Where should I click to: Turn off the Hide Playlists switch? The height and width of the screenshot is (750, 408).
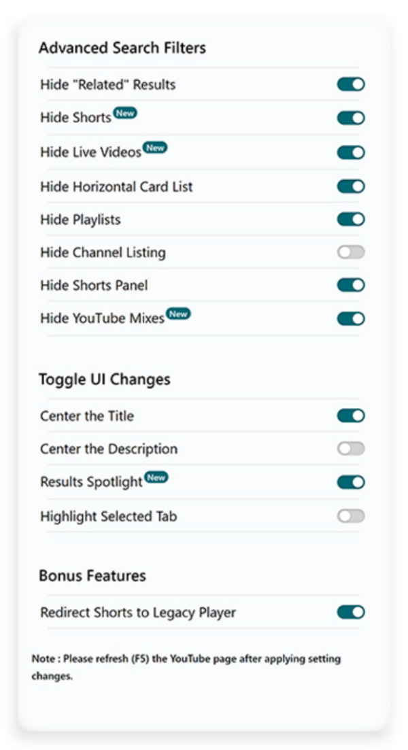point(350,219)
